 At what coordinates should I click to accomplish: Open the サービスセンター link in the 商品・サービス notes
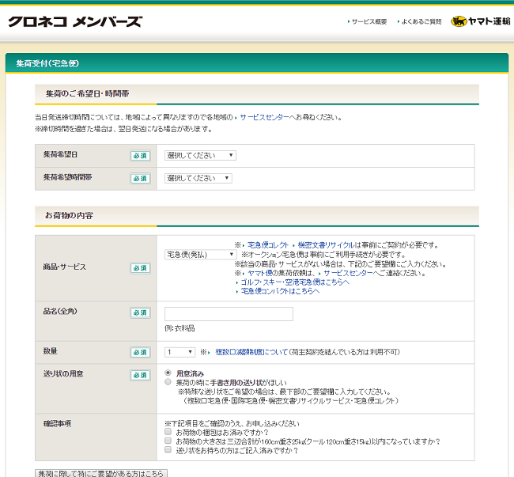(348, 273)
